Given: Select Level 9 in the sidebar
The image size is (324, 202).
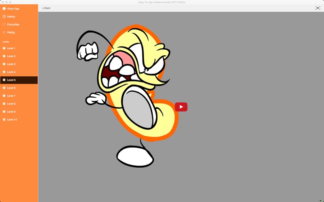Looking at the screenshot, I should click(19, 112).
